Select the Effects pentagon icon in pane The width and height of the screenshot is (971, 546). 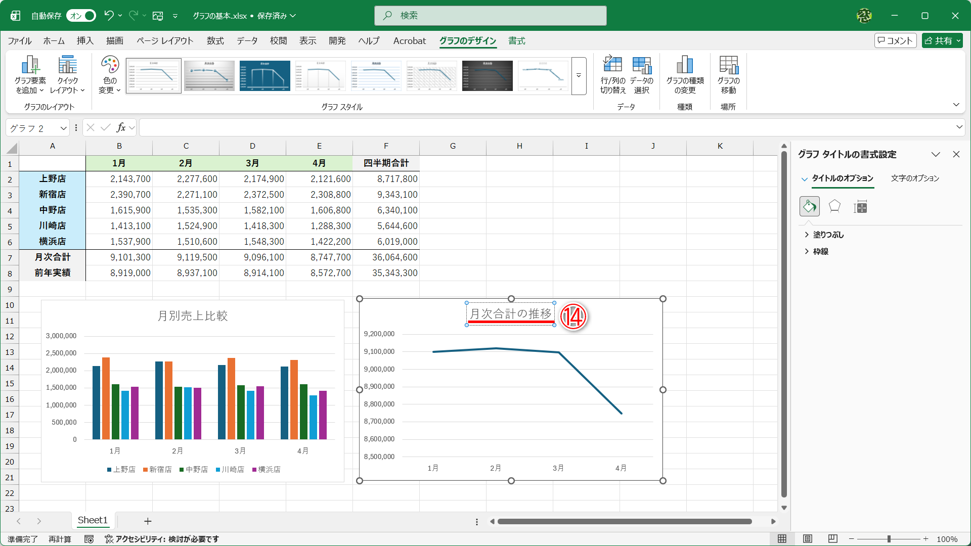coord(834,206)
